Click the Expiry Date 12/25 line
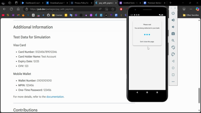This screenshot has height=113, width=201. point(29,61)
